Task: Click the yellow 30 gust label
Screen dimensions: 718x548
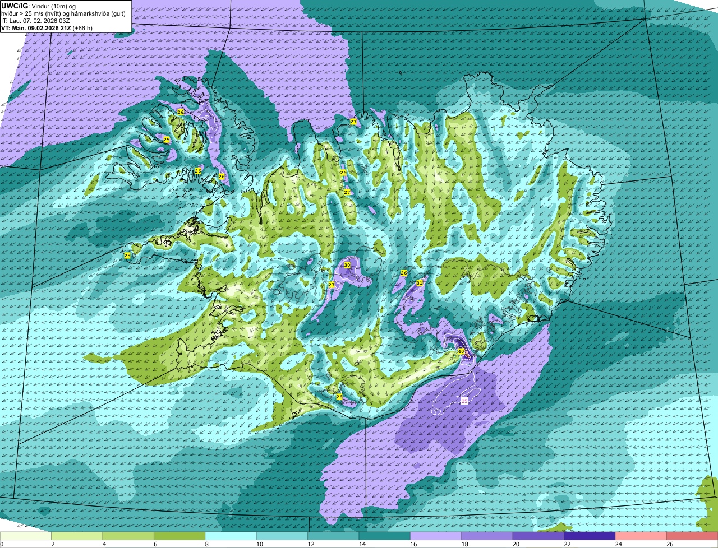Action: tap(347, 264)
